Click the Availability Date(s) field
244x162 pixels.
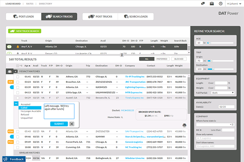pos(226,107)
